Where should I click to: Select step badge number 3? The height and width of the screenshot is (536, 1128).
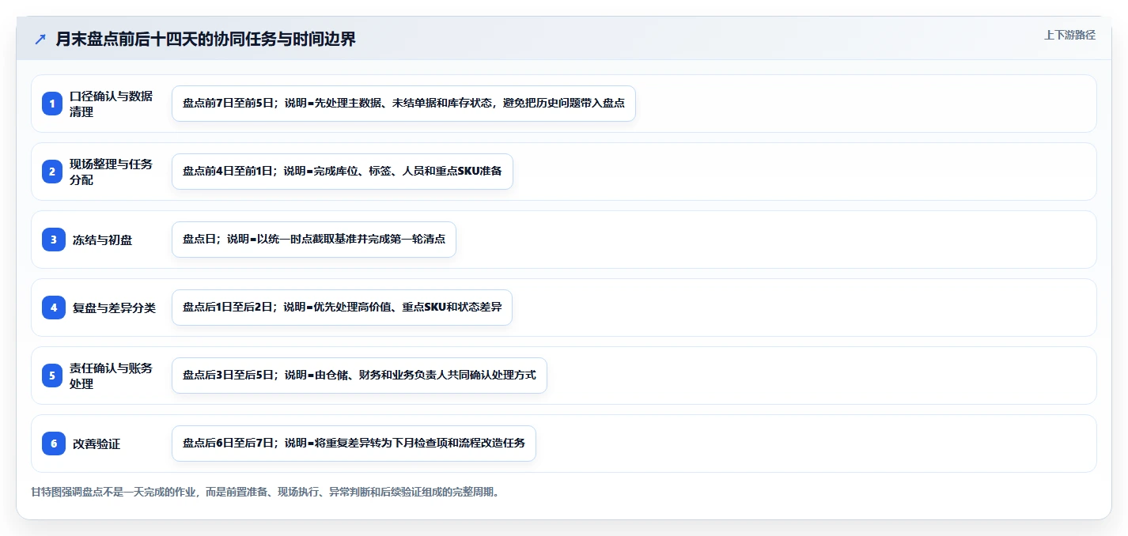click(53, 240)
